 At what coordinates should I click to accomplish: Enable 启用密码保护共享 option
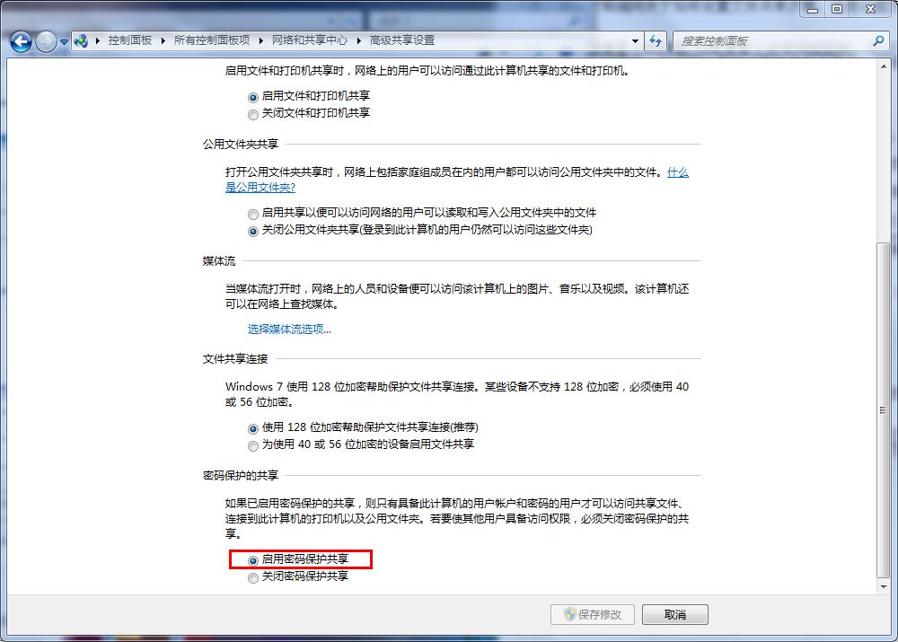click(252, 559)
